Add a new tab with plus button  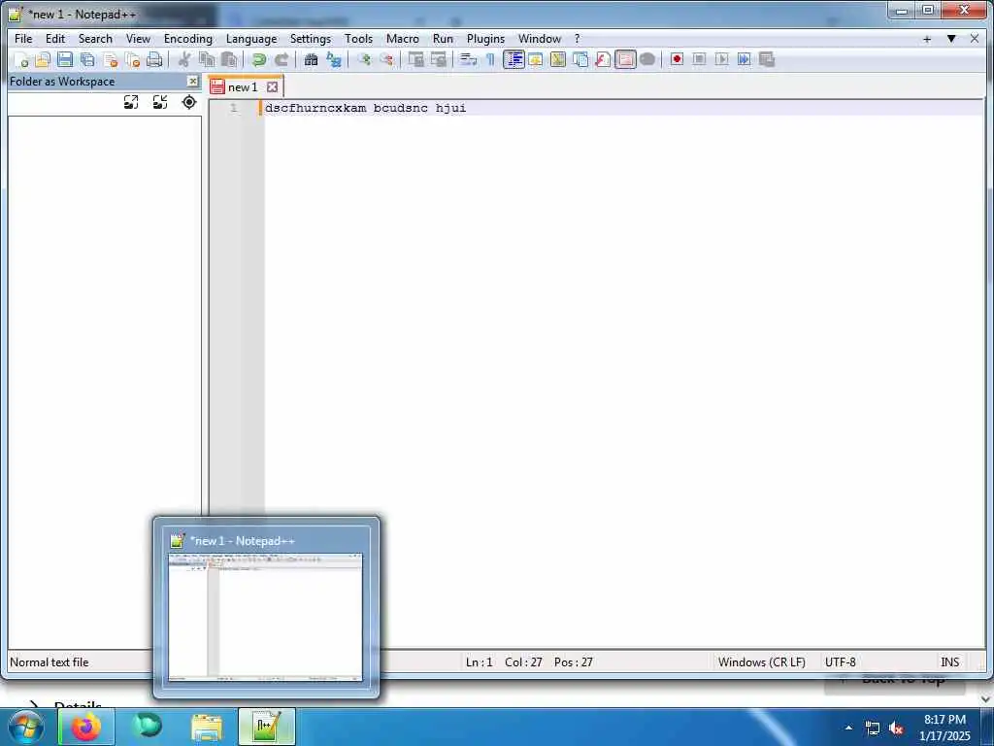[x=927, y=39]
